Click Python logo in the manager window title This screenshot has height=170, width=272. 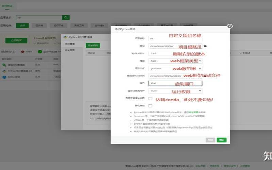pos(65,37)
